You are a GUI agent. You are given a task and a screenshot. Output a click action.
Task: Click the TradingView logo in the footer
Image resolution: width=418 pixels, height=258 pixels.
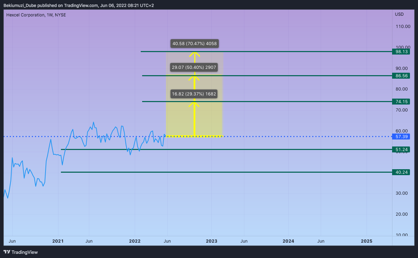coord(21,252)
